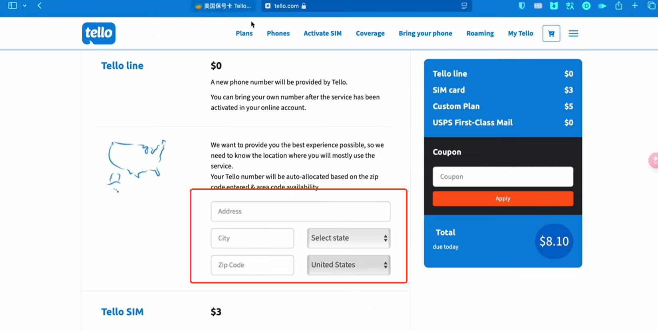The width and height of the screenshot is (658, 331).
Task: Click the pink floating widget at the window edge
Action: pos(654,161)
